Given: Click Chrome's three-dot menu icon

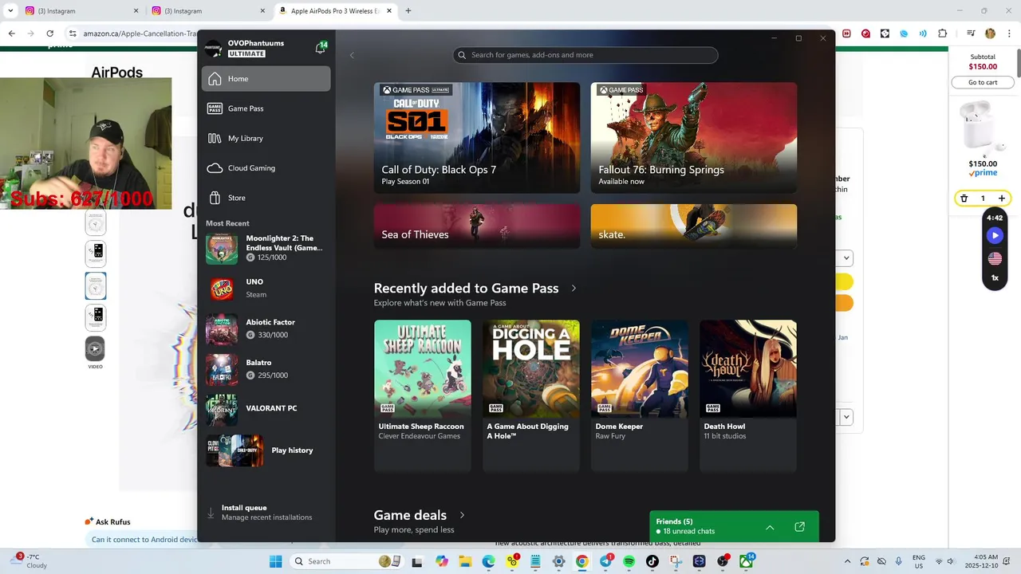Looking at the screenshot, I should (x=1010, y=33).
